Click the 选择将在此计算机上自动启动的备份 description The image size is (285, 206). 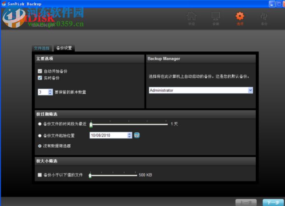pyautogui.click(x=199, y=76)
